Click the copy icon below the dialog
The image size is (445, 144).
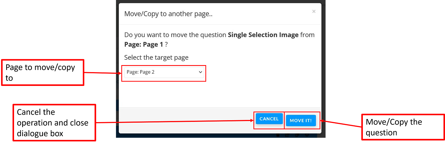click(297, 135)
